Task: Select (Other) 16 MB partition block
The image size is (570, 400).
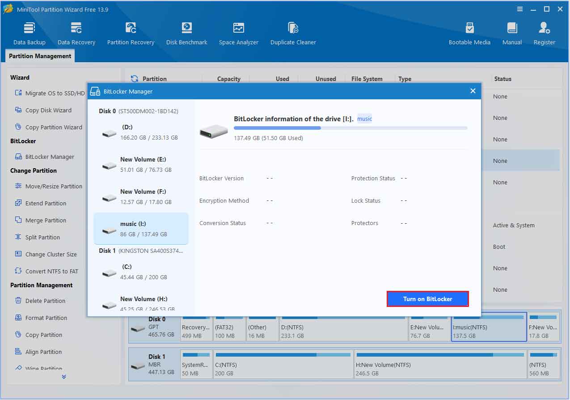Action: pyautogui.click(x=262, y=327)
